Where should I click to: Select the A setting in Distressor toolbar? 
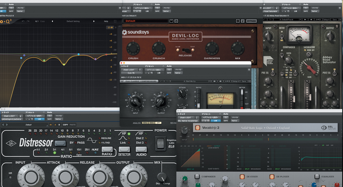(55, 125)
